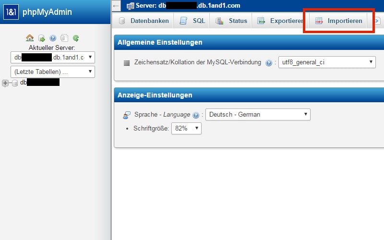Go to the phpMyAdmin home icon
The image size is (384, 240).
[30, 38]
